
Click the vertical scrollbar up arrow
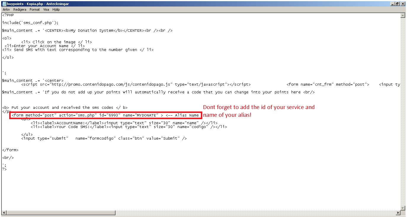[x=403, y=15]
